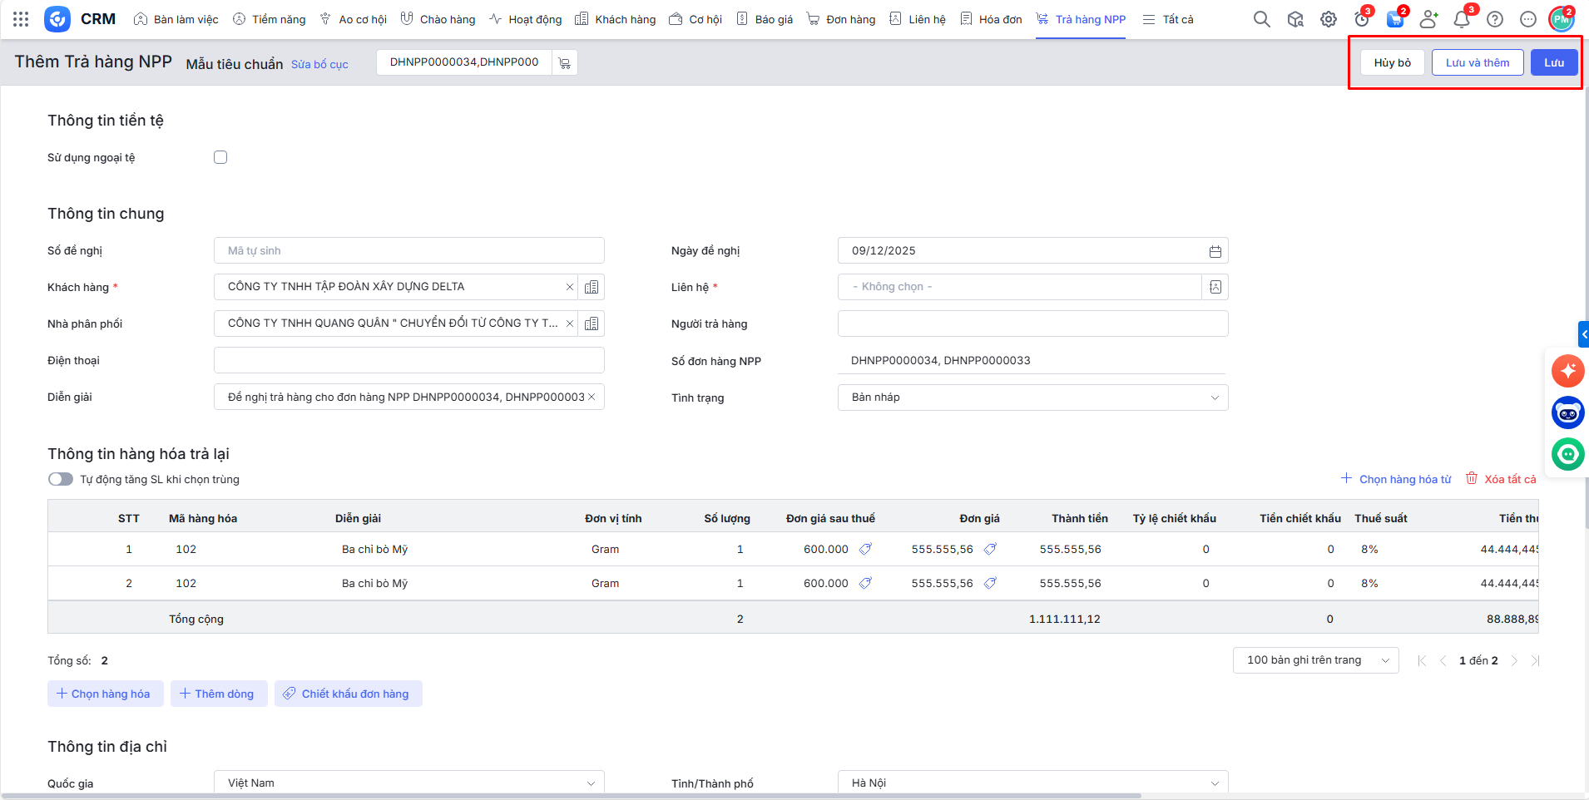Click the Lưu button
This screenshot has width=1589, height=800.
(x=1553, y=62)
